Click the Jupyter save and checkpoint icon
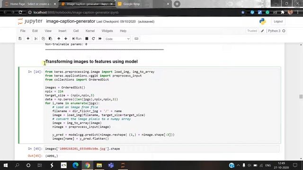 20,39
